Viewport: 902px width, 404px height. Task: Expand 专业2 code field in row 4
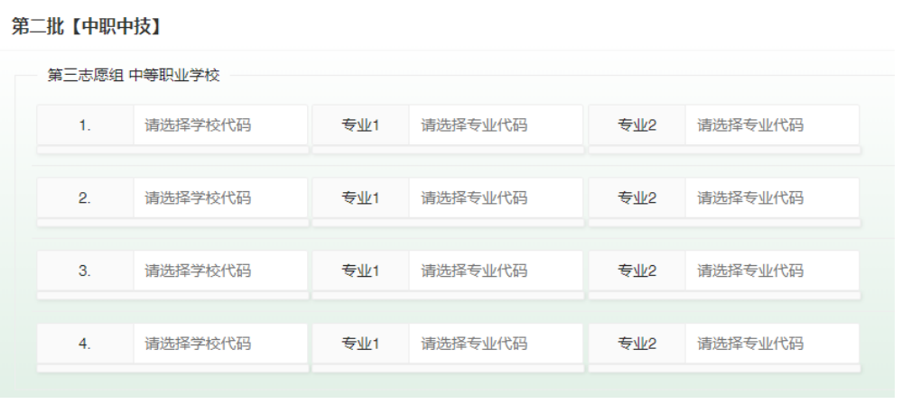771,344
